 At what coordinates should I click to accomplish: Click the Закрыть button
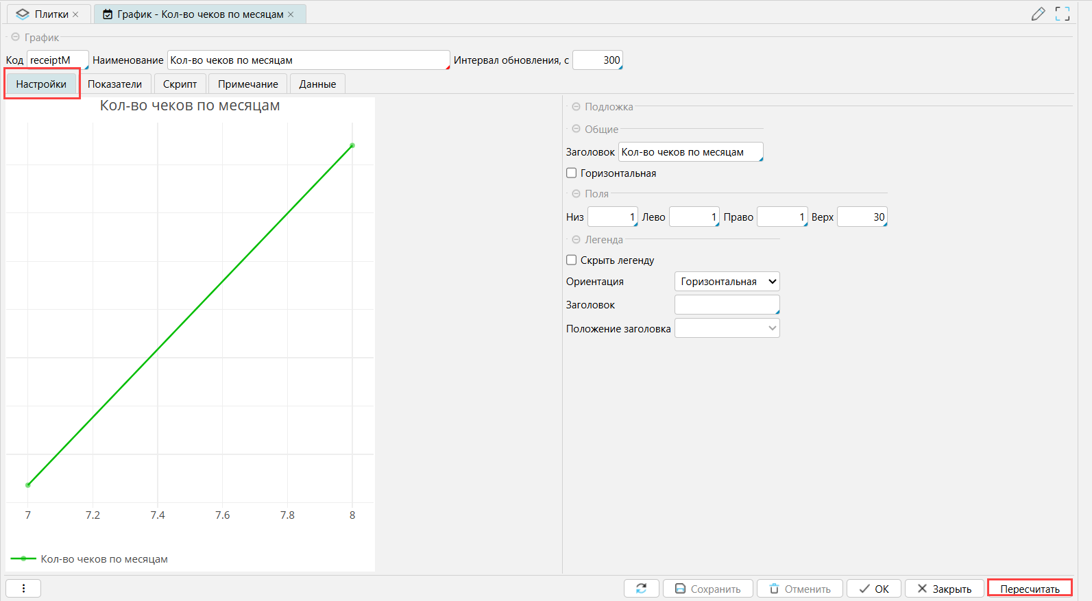pyautogui.click(x=944, y=589)
